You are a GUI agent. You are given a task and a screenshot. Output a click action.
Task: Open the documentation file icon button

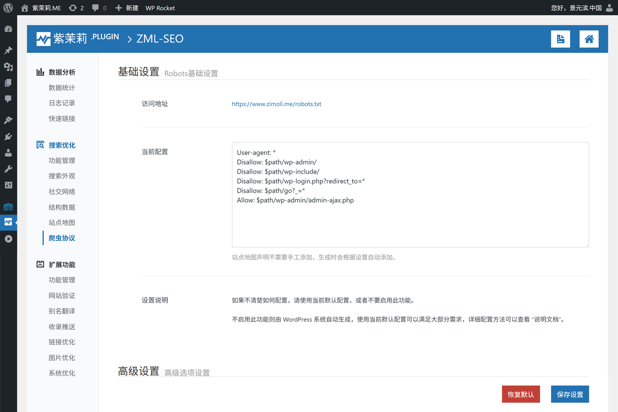[x=560, y=39]
